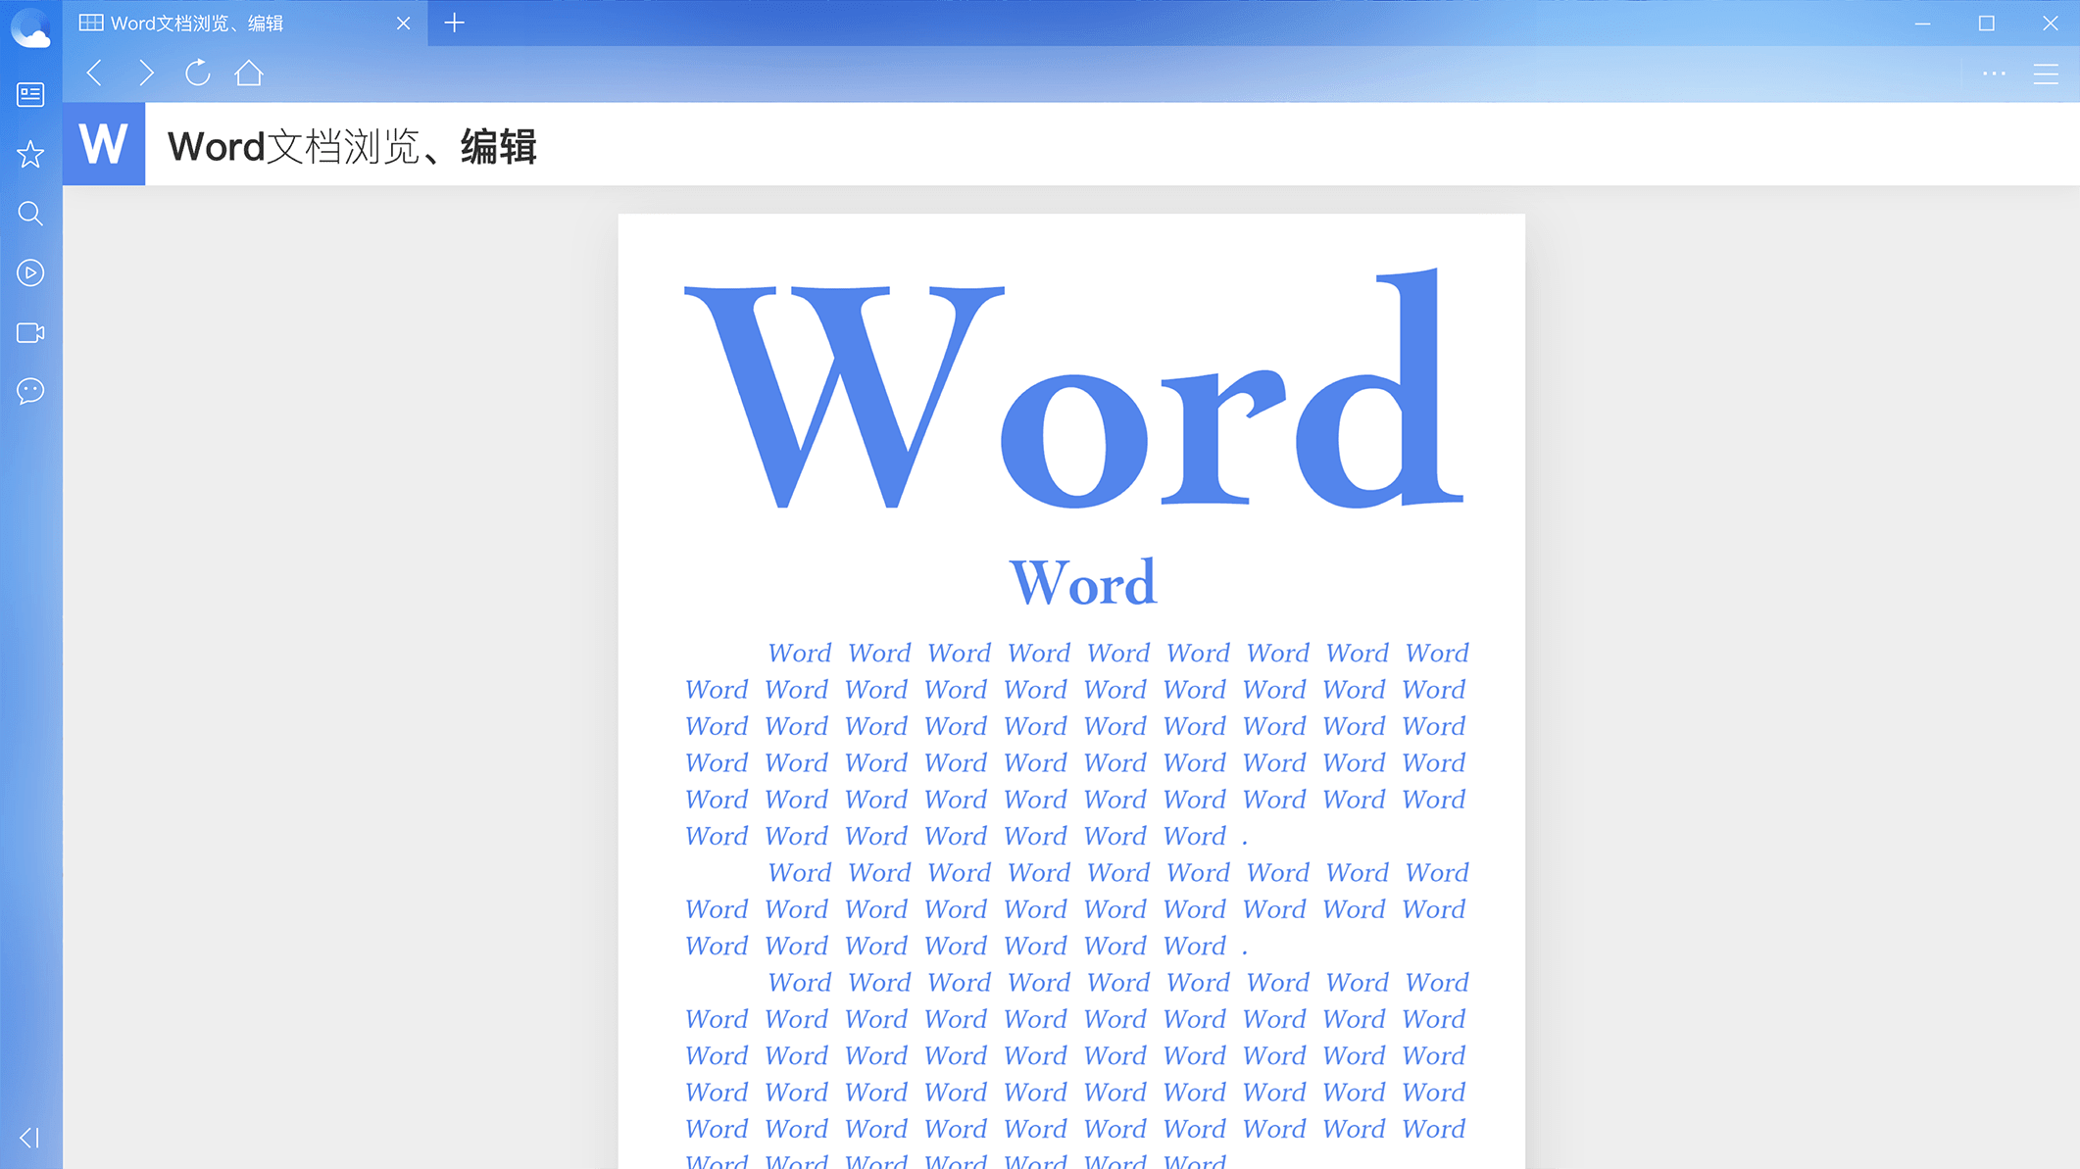2080x1169 pixels.
Task: Click the back navigation arrow
Action: [x=93, y=73]
